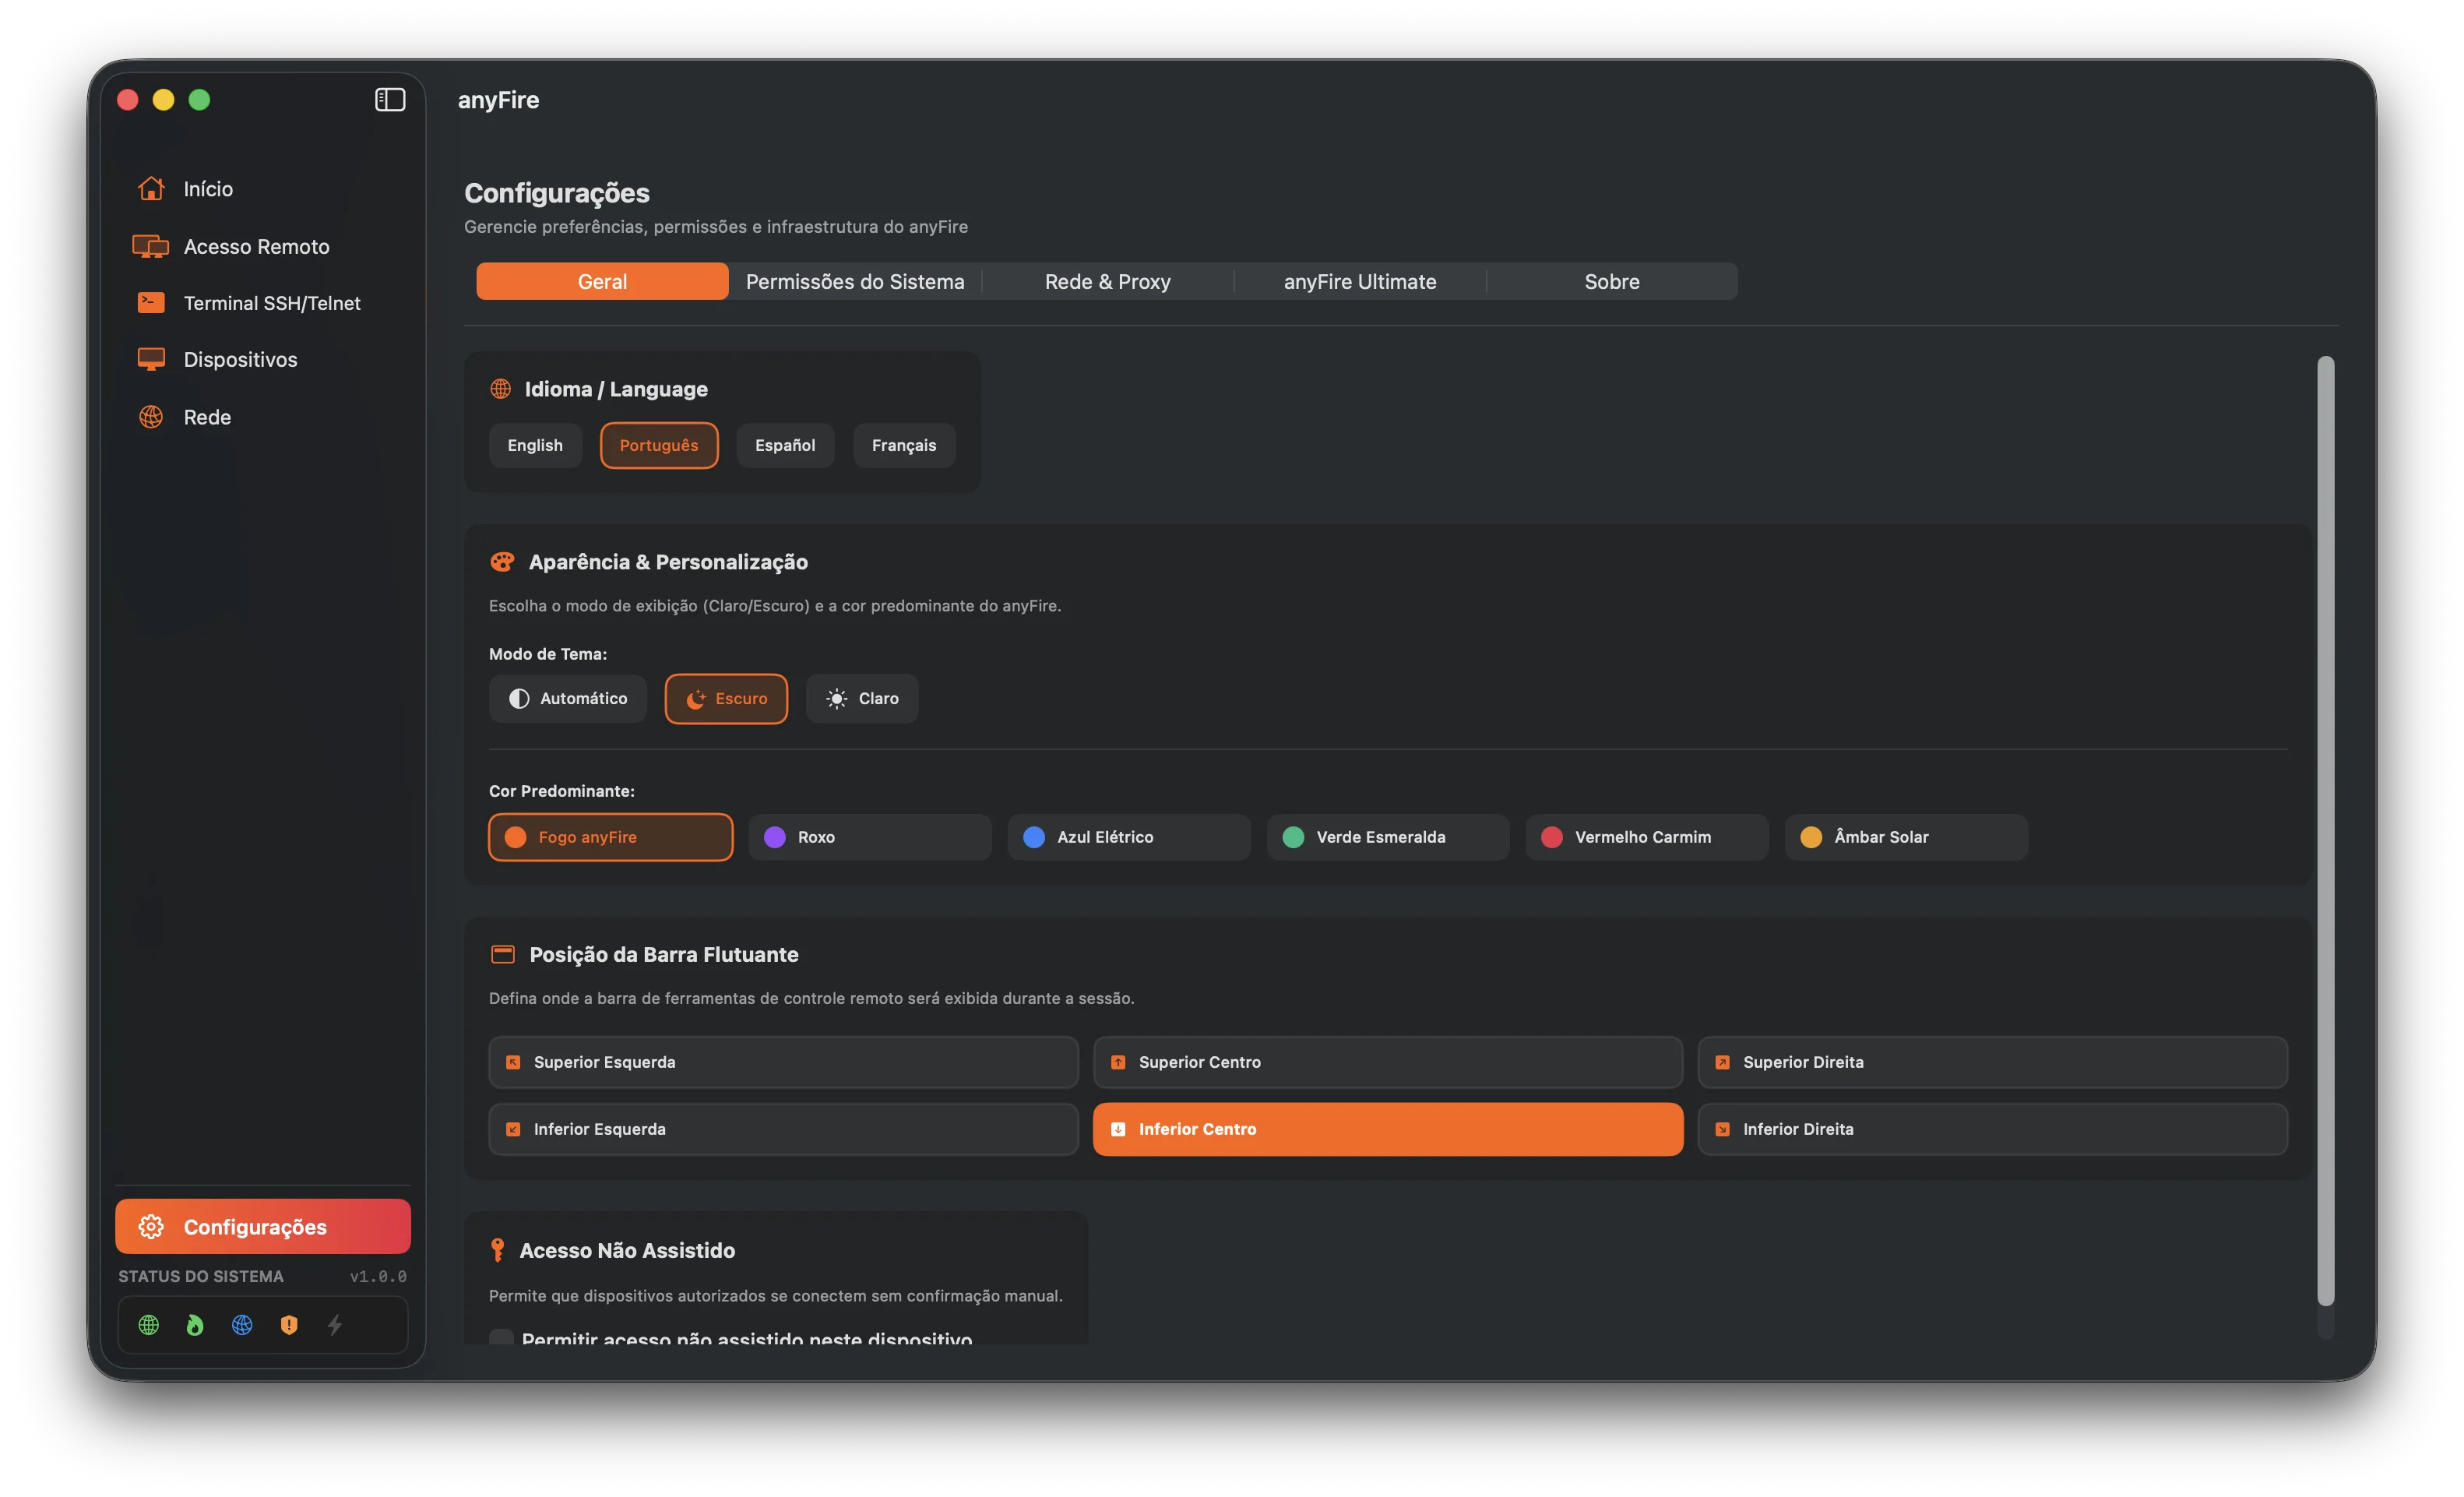Click the palette icon beside Aparência & Personalização
Image resolution: width=2464 pixels, height=1497 pixels.
502,562
